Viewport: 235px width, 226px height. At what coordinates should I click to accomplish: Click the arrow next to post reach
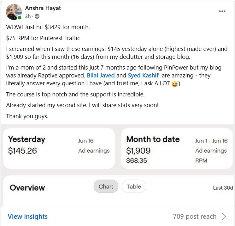pos(224,217)
